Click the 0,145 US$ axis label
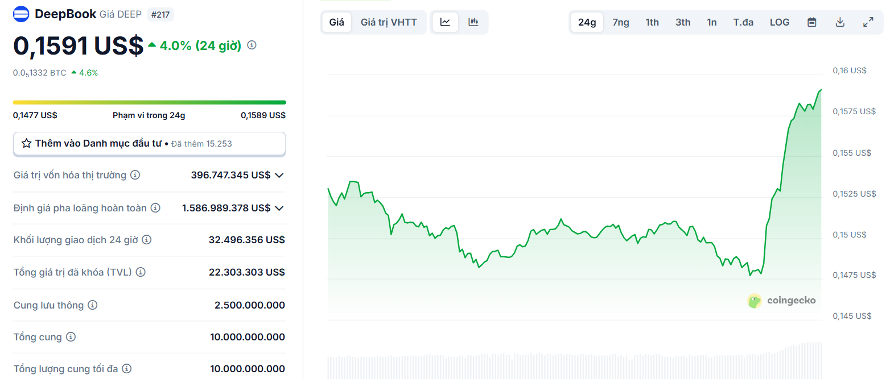This screenshot has width=886, height=379. pos(852,316)
